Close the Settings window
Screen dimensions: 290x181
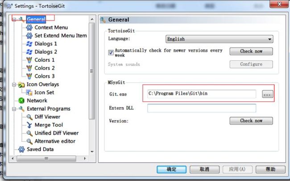[279, 4]
